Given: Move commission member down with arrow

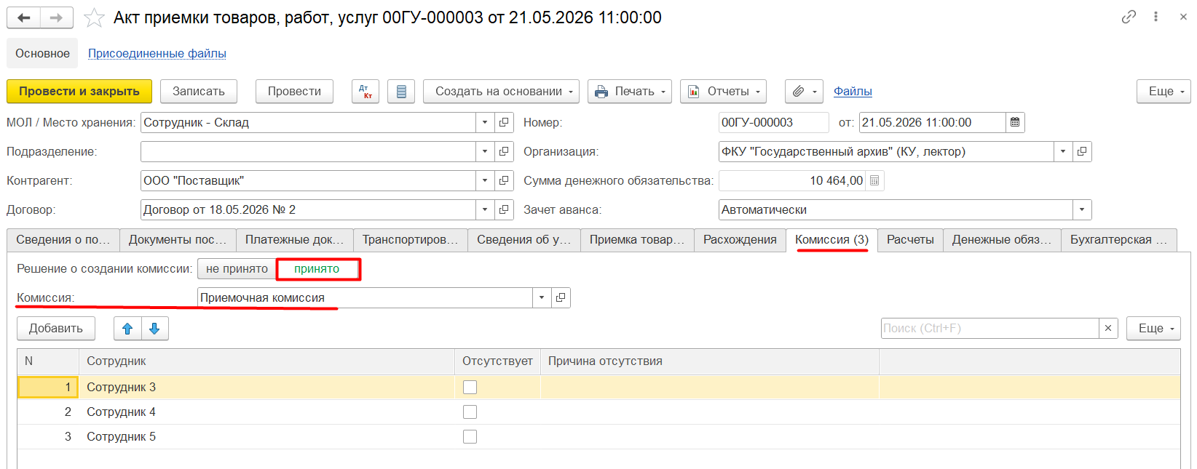Looking at the screenshot, I should coord(154,329).
